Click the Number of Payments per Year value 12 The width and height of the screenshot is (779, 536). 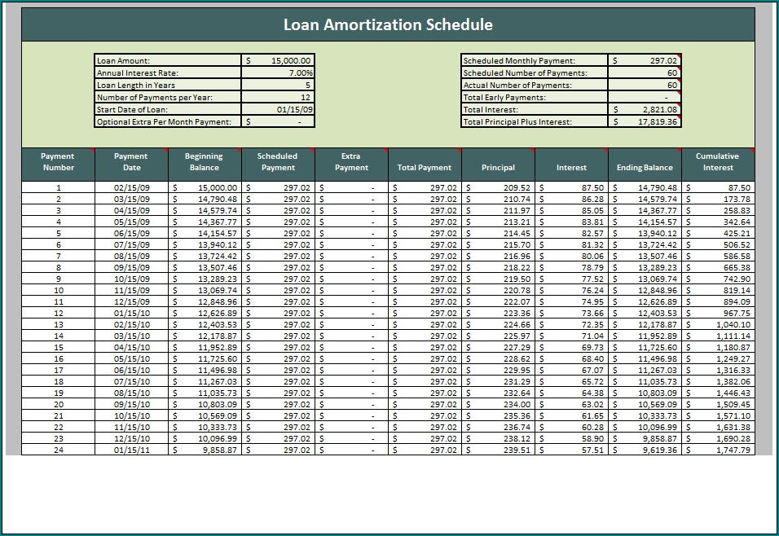[x=278, y=98]
